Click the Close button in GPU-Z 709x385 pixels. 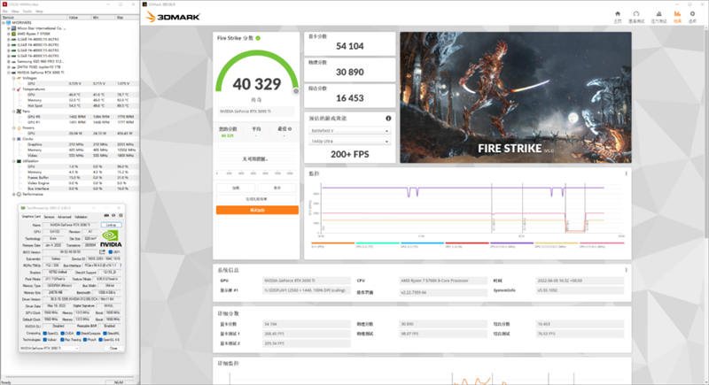[x=113, y=348]
